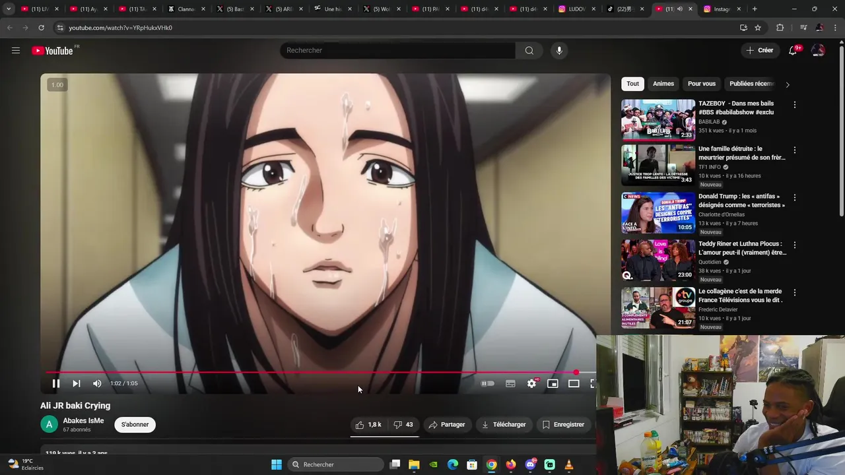Pause the video
The width and height of the screenshot is (845, 475).
click(56, 383)
